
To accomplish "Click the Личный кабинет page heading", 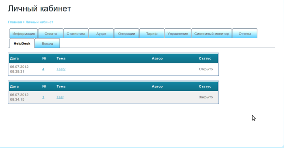I will [x=40, y=8].
